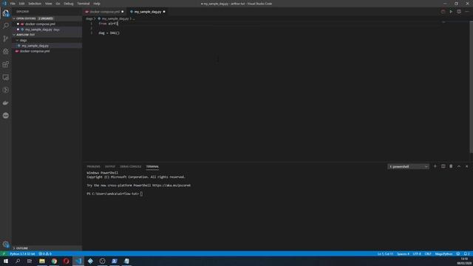Open the Help menu
This screenshot has height=266, width=473.
[97, 4]
